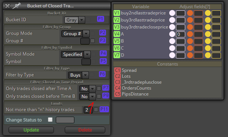228x137 pixels.
Task: Click the orange circle for variable A
Action: (x=190, y=34)
